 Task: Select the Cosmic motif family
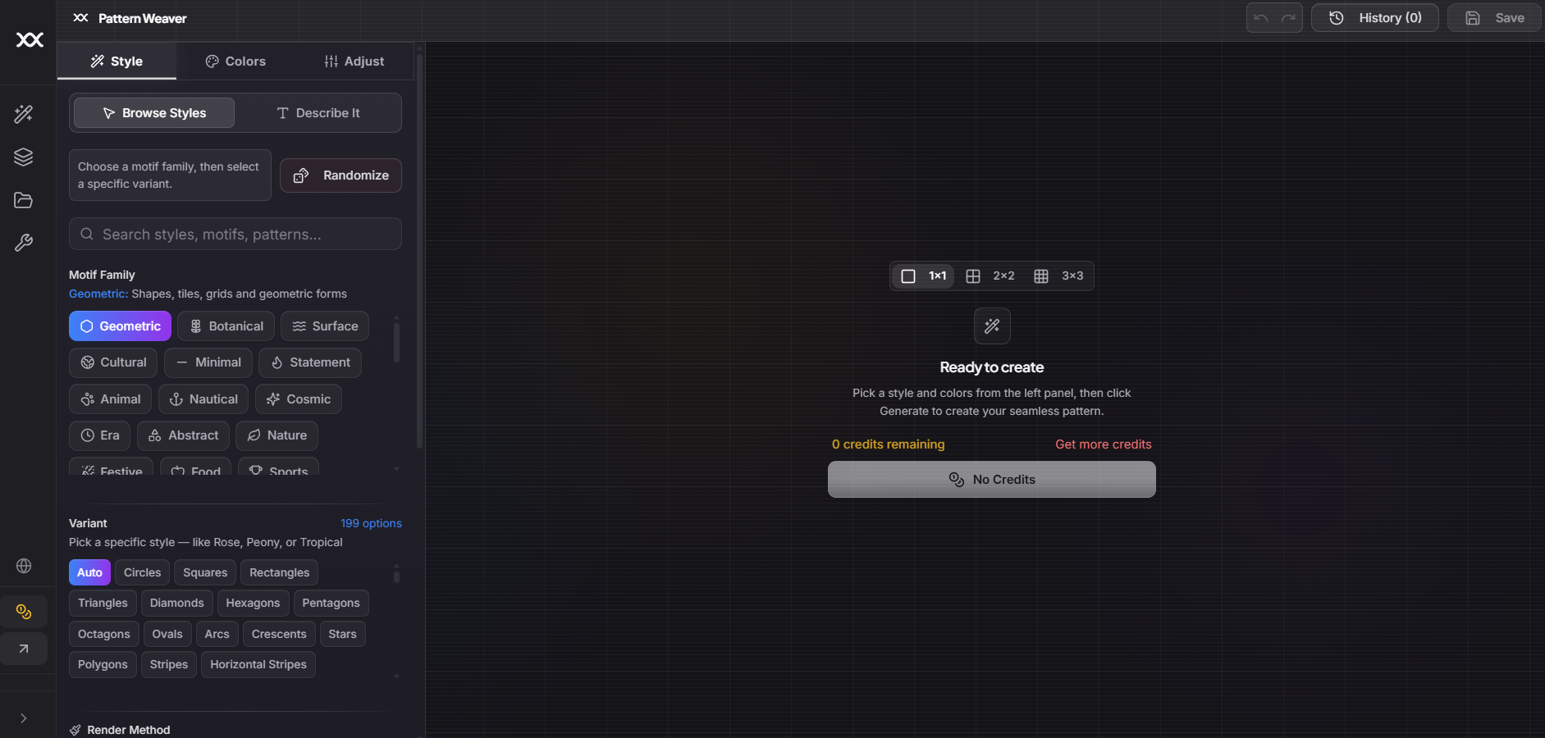click(x=299, y=399)
